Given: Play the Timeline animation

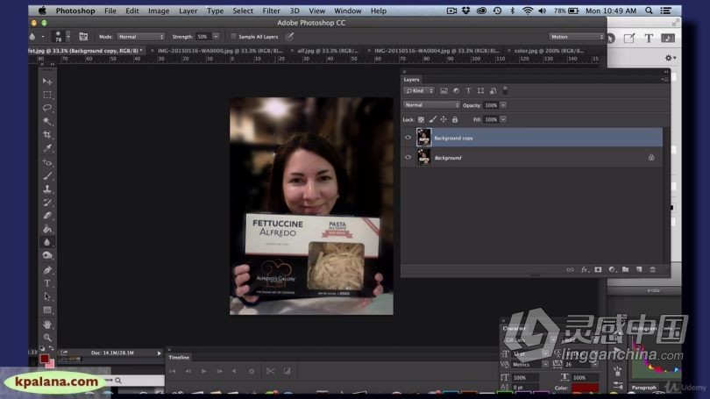Looking at the screenshot, I should [x=203, y=371].
